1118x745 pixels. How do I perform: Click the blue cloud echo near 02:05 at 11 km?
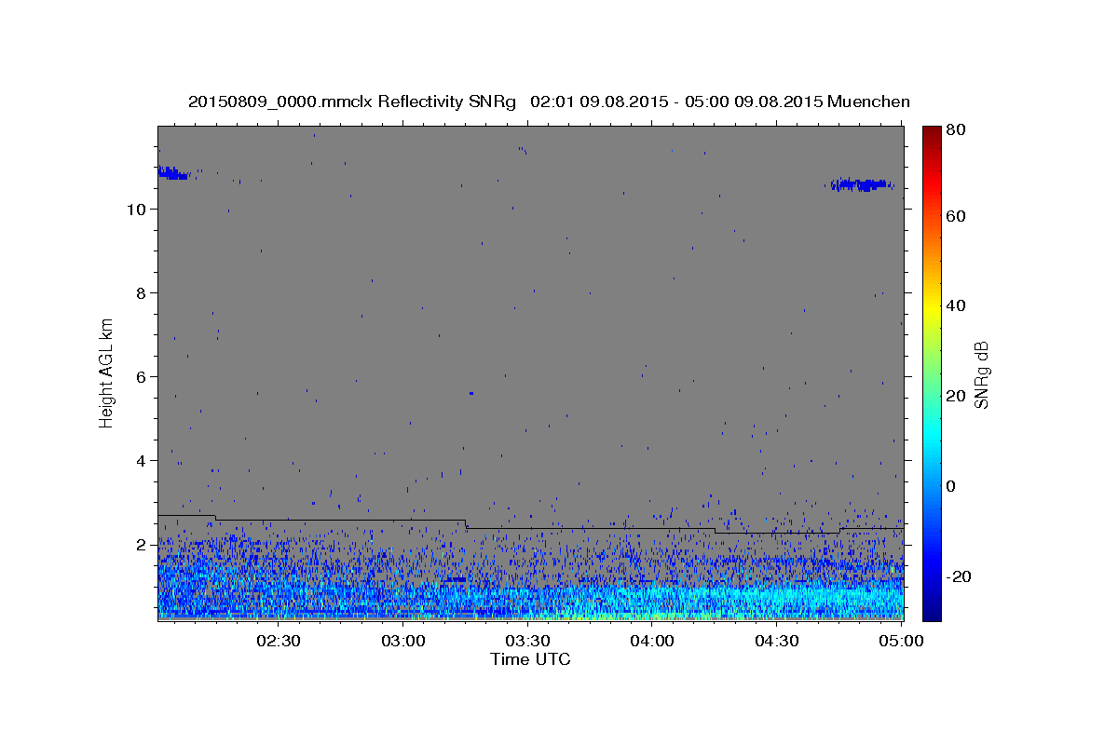(173, 173)
